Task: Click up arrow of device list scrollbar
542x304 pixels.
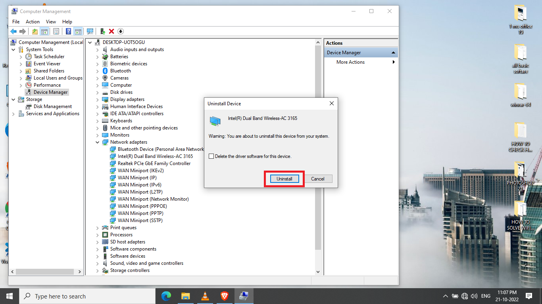Action: (318, 42)
